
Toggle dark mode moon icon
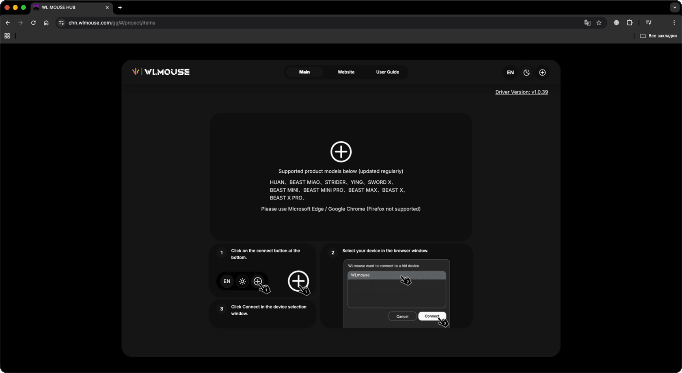(x=527, y=72)
